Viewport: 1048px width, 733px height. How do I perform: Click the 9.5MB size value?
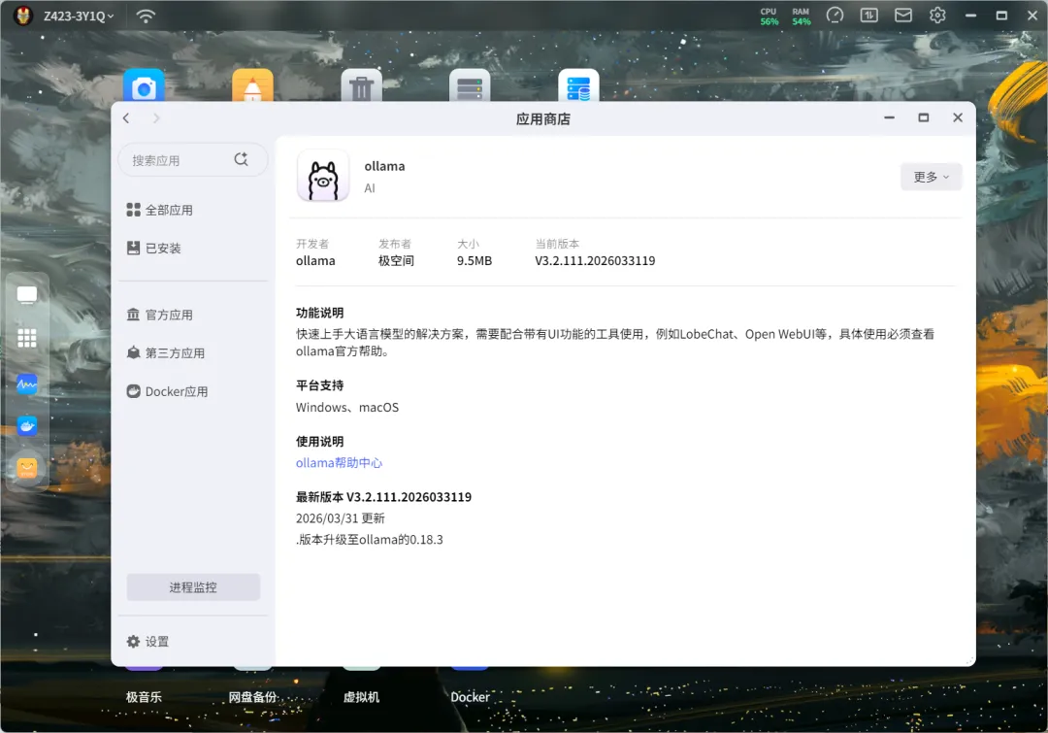(475, 261)
